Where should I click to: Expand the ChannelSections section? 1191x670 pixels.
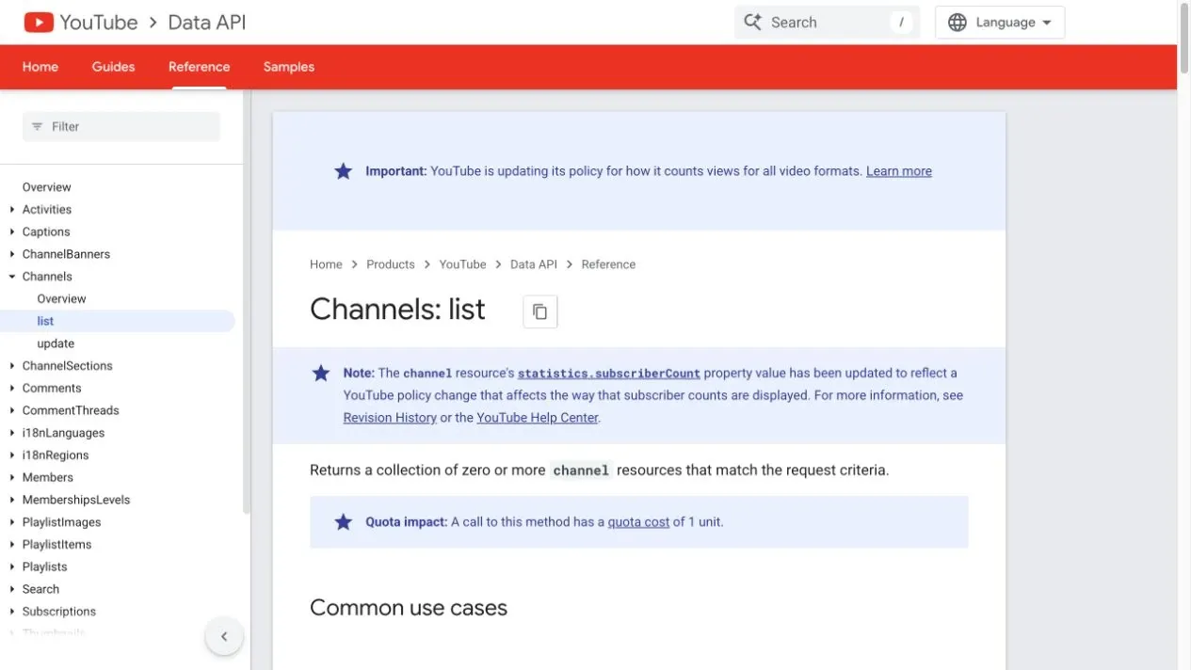12,366
